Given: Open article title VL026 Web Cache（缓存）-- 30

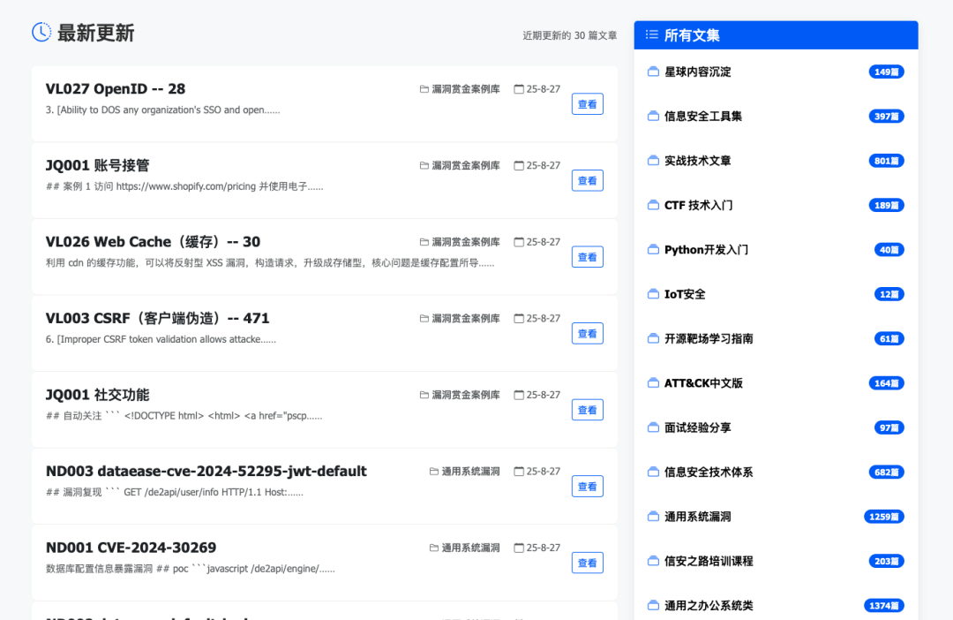Looking at the screenshot, I should (154, 241).
